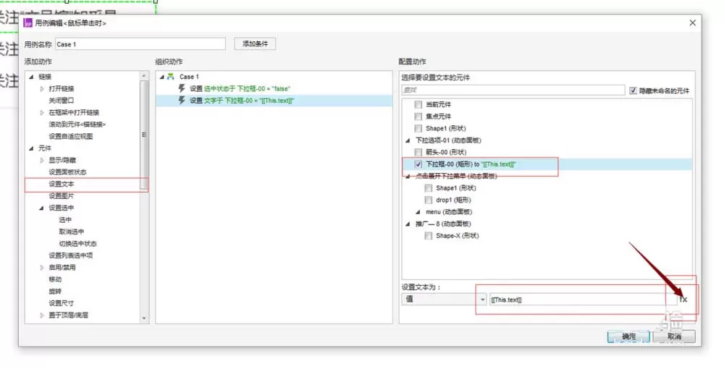Check the 箭头-00 (形状) checkbox
724x369 pixels.
[x=418, y=152]
